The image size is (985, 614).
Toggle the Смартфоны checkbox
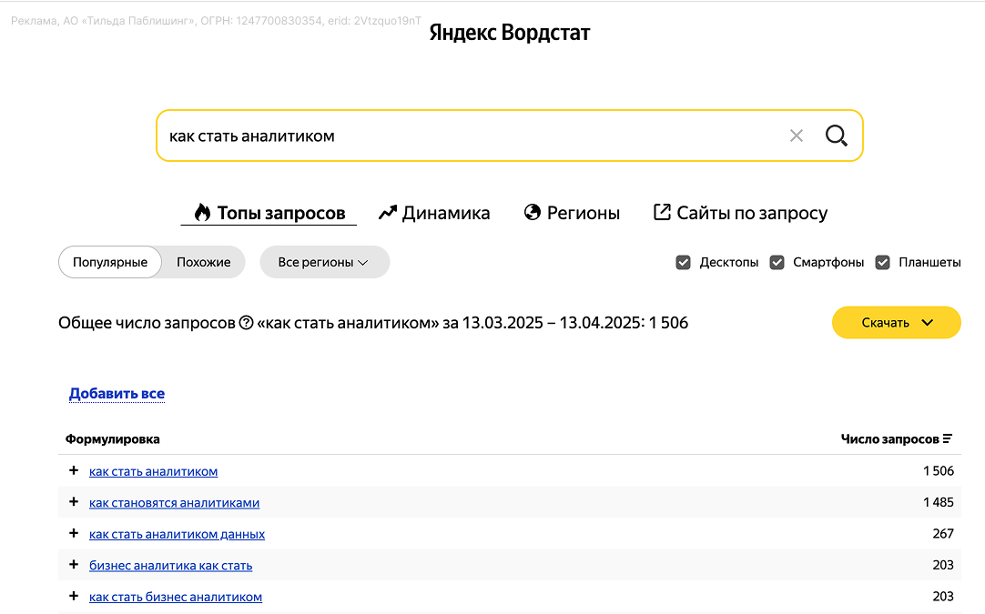[777, 262]
